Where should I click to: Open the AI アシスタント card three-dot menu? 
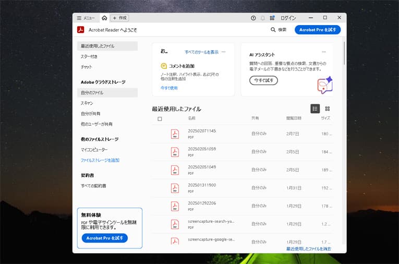pos(324,52)
